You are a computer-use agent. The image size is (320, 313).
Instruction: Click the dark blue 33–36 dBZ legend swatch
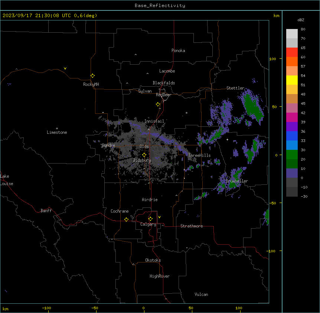coord(292,136)
